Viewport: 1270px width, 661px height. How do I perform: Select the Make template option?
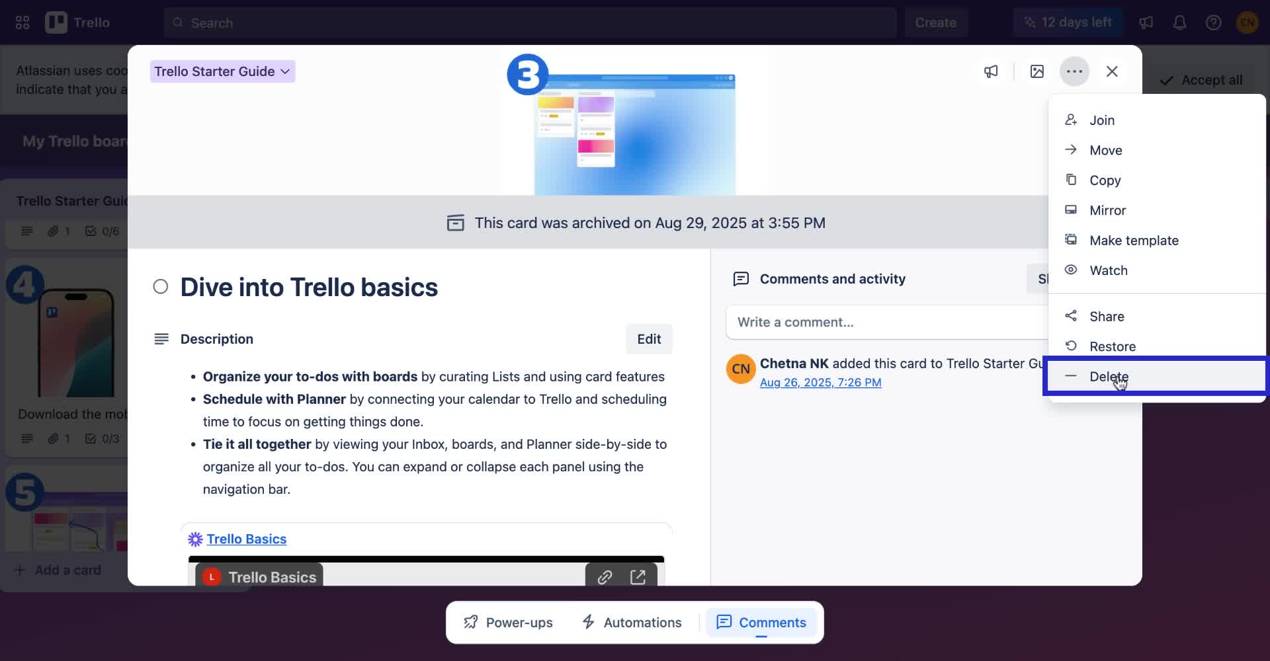(x=1134, y=240)
